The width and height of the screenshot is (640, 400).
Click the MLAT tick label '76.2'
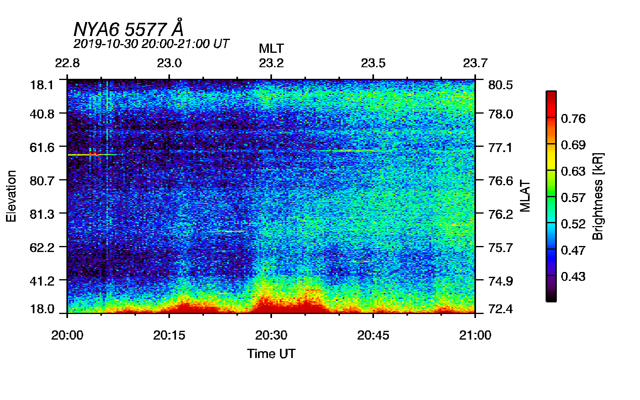pyautogui.click(x=501, y=214)
